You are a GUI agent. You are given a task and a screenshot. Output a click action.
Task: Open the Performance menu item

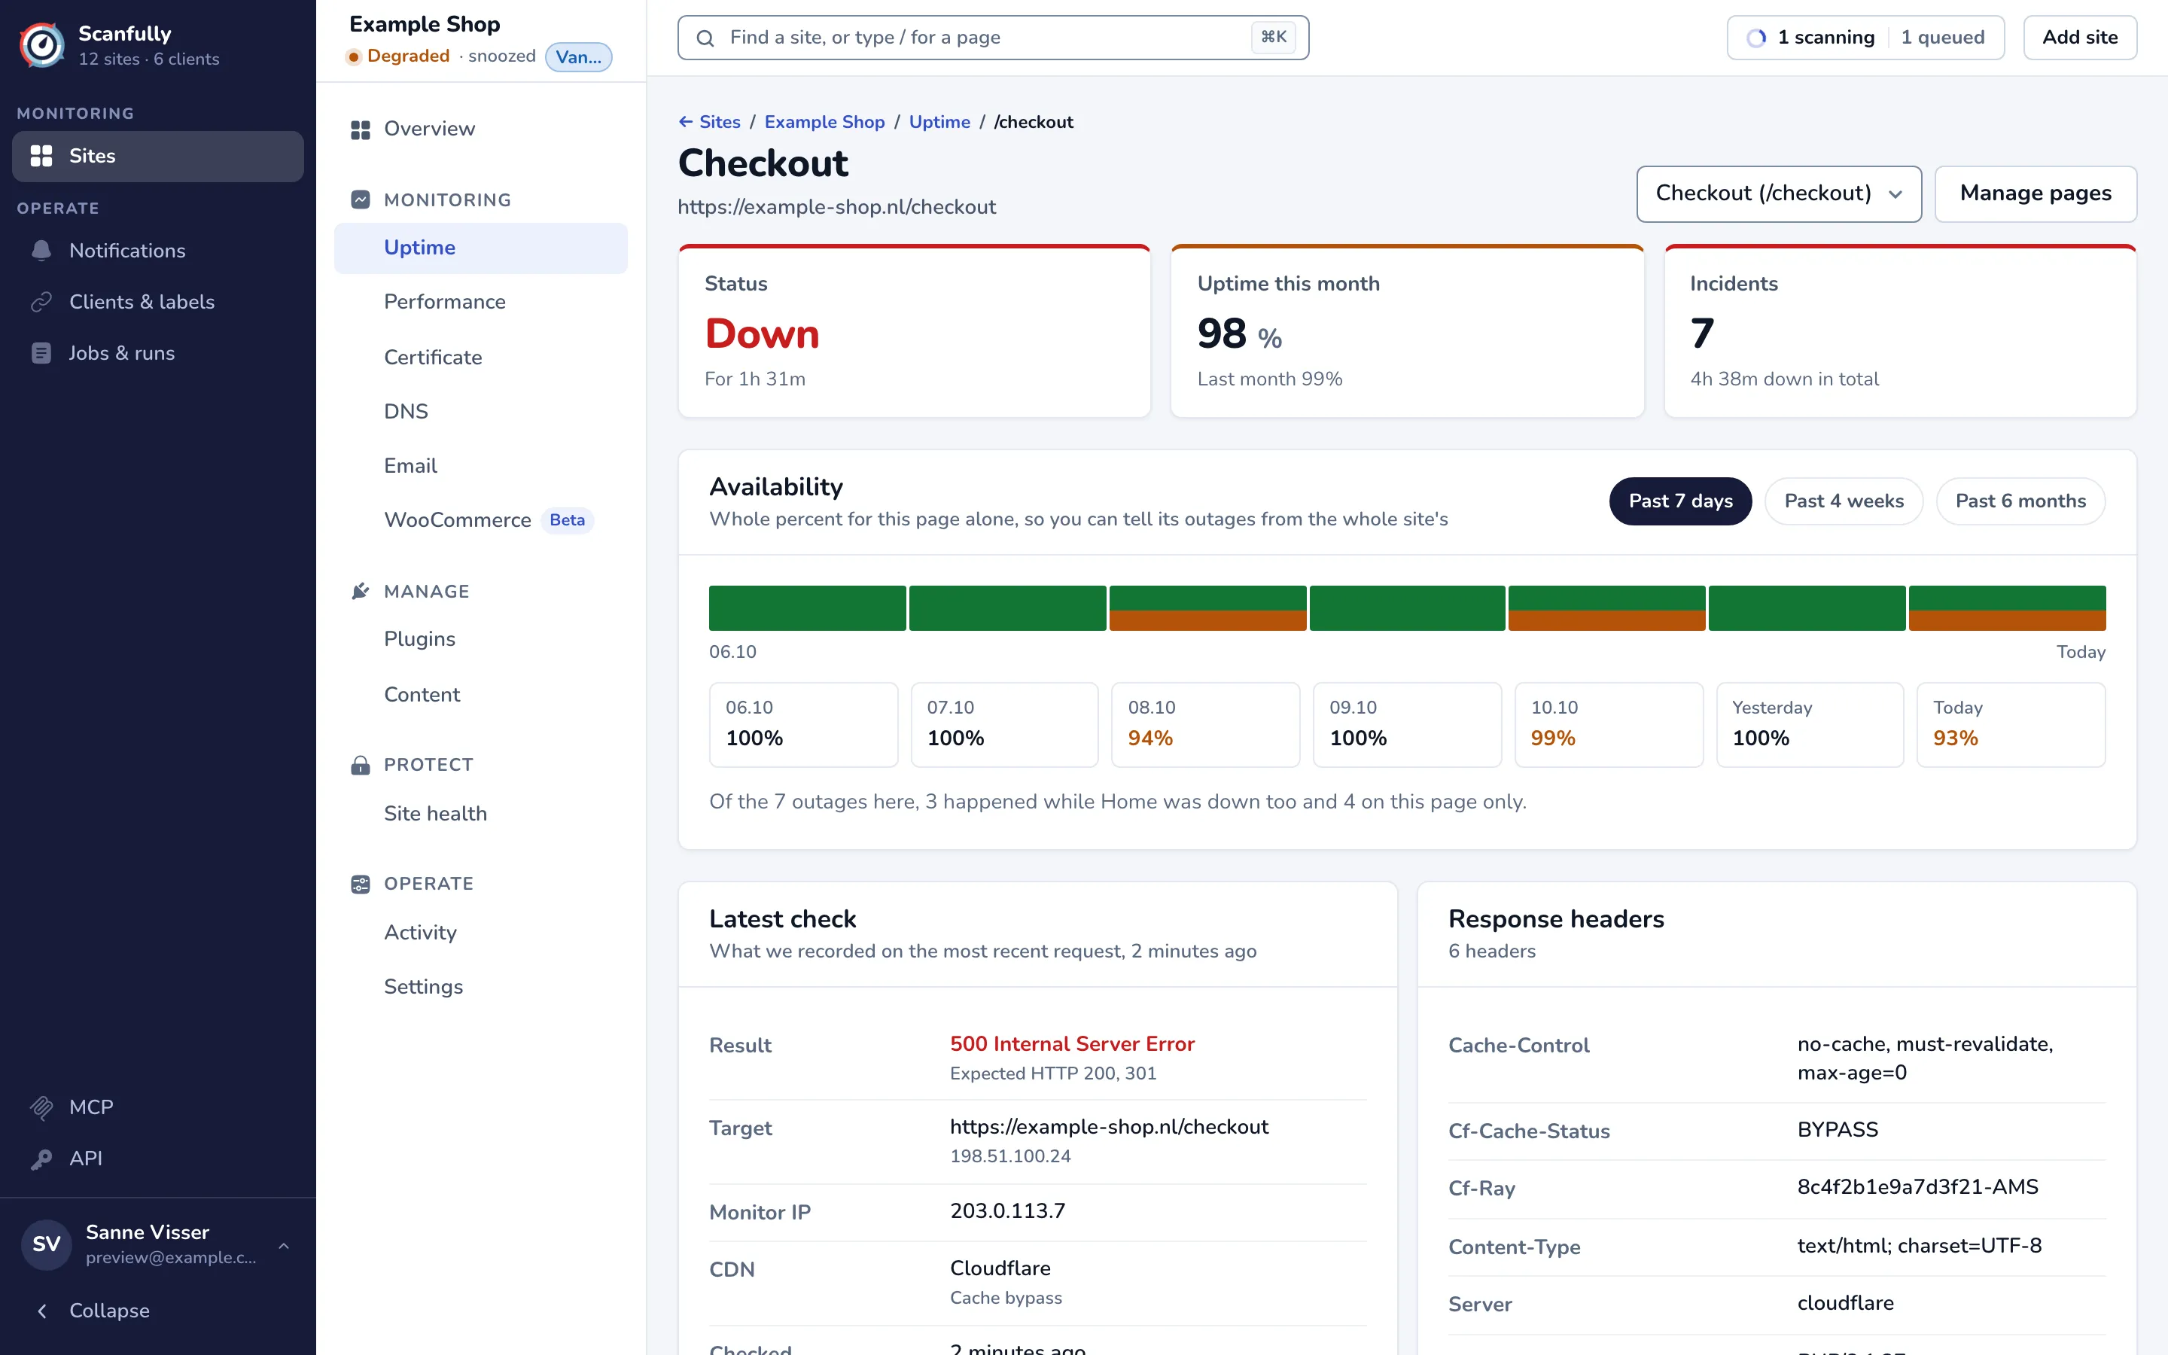tap(481, 302)
